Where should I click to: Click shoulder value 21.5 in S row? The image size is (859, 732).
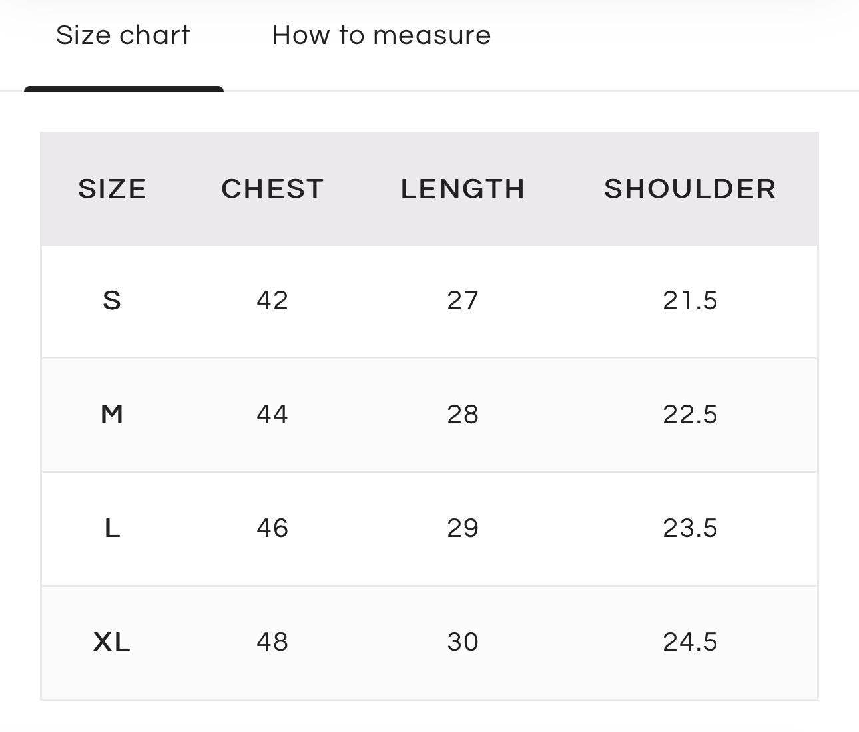coord(690,301)
